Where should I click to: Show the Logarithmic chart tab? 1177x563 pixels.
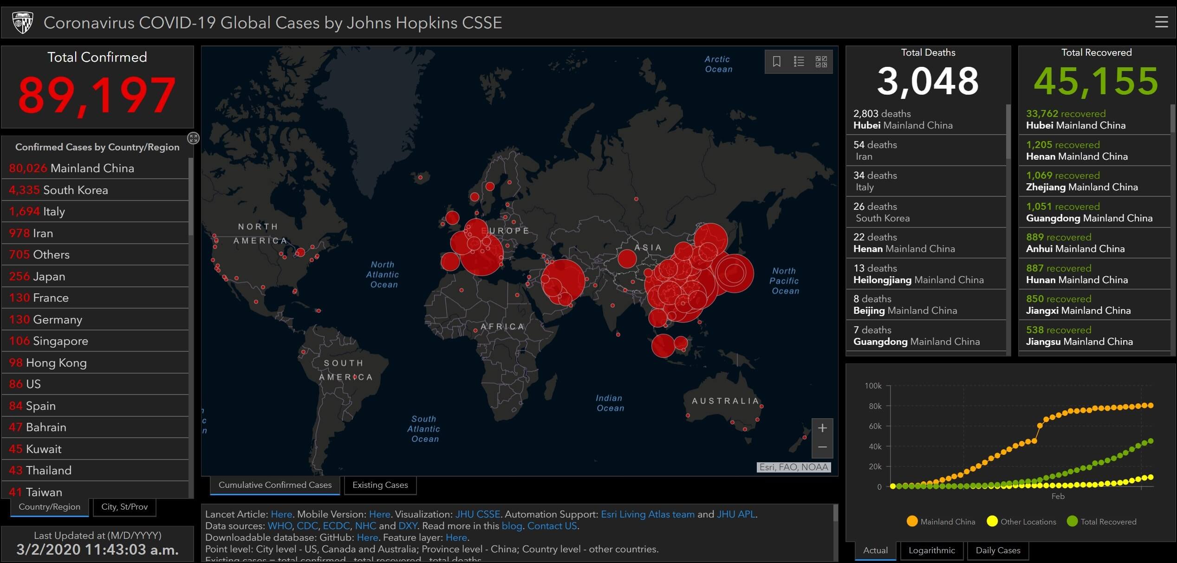pyautogui.click(x=931, y=550)
